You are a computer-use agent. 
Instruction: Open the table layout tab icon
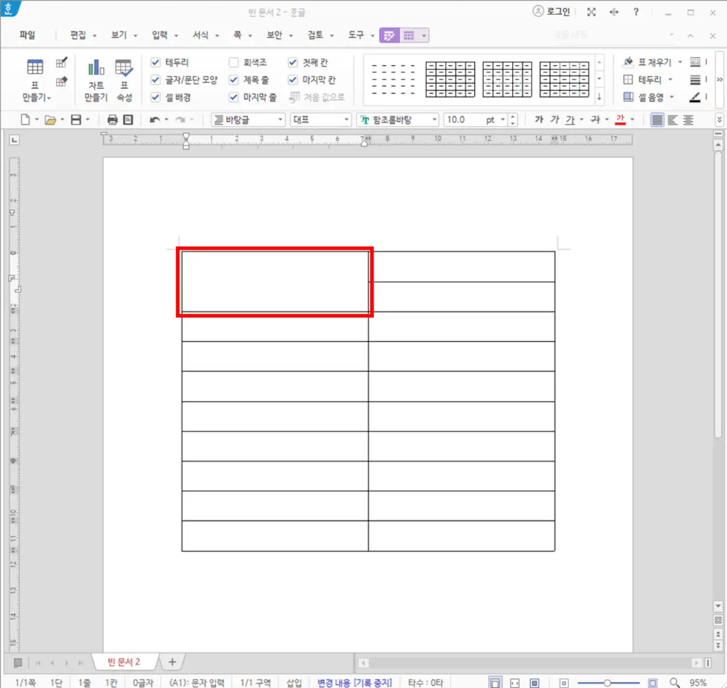point(409,36)
